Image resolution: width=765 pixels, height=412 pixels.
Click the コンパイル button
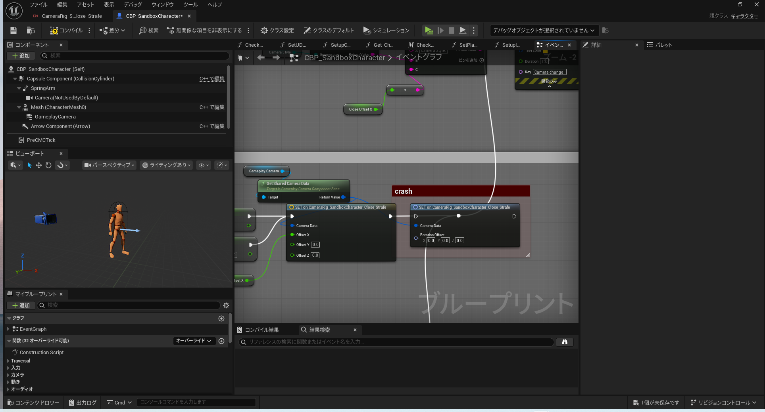[x=66, y=31]
